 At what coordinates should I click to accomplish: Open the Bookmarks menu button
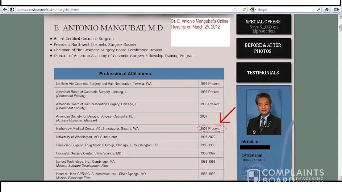click(x=335, y=10)
